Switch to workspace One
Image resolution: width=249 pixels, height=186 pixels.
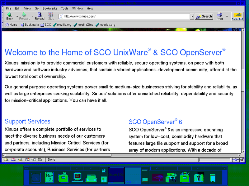click(x=116, y=175)
